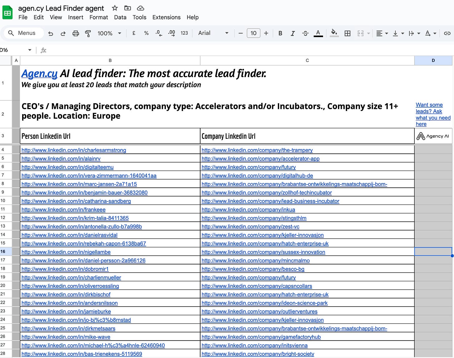454x358 pixels.
Task: Activate the paint format tool
Action: (x=88, y=33)
